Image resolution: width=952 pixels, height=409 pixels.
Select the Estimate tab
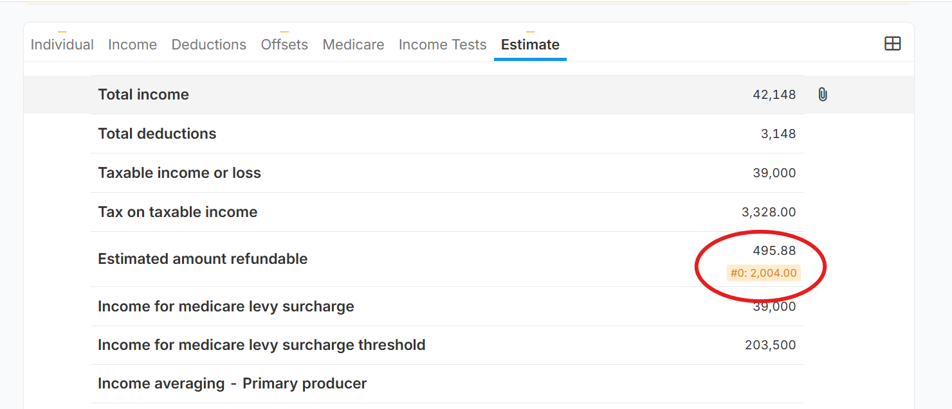[x=530, y=44]
